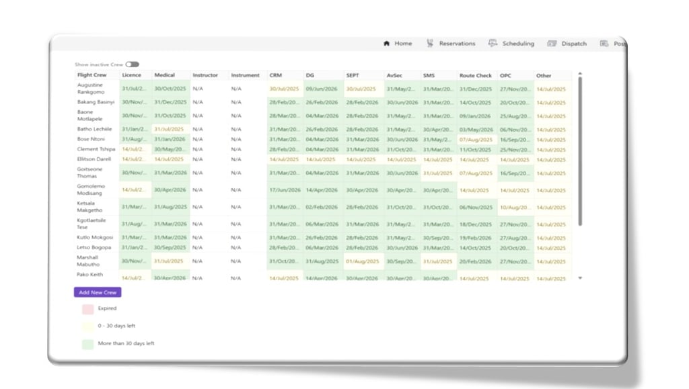Click the Add New Crew button
The width and height of the screenshot is (689, 389).
click(x=98, y=292)
